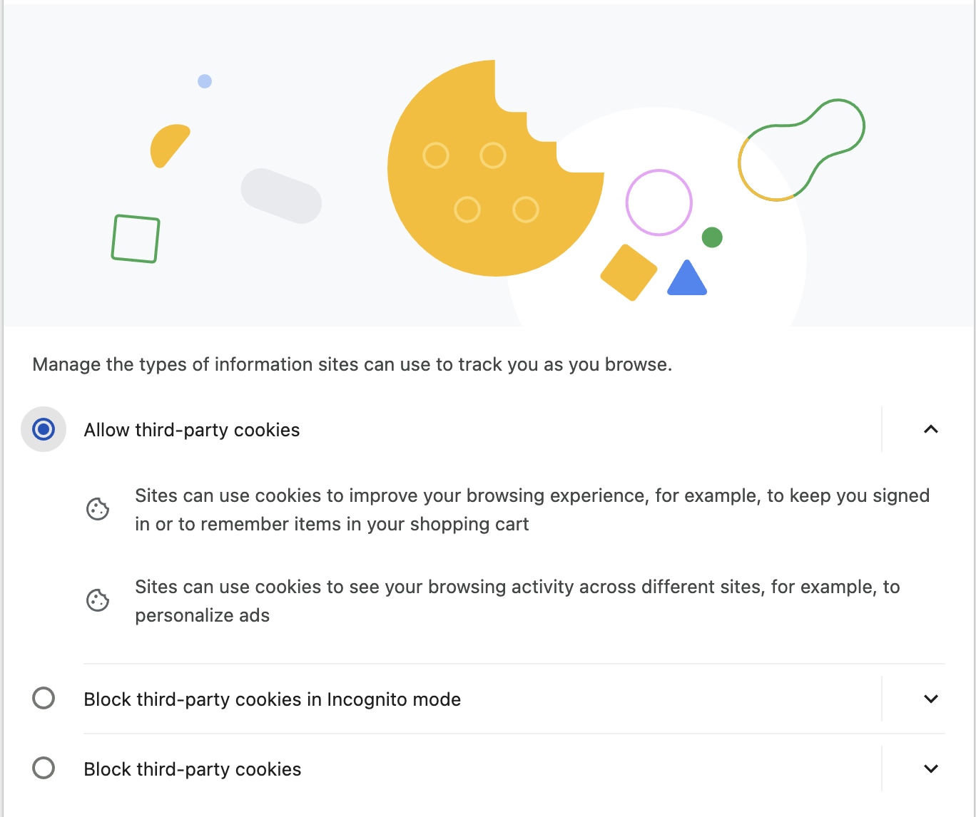Click the green and yellow loop outline

coord(801,150)
